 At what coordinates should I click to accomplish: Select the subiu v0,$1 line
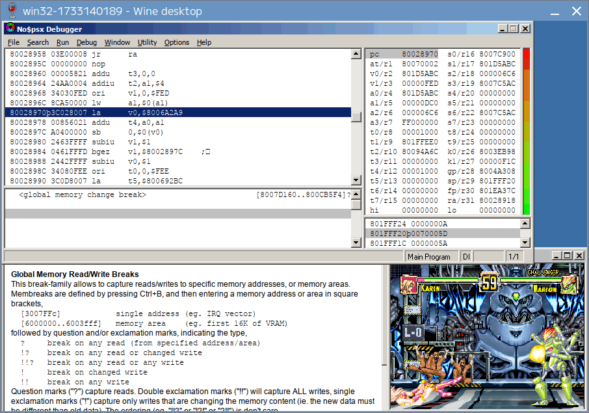[x=178, y=161]
